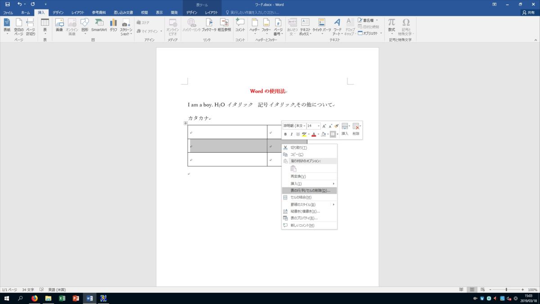Open the header (ヘッダー) options
The image size is (540, 304).
click(255, 26)
